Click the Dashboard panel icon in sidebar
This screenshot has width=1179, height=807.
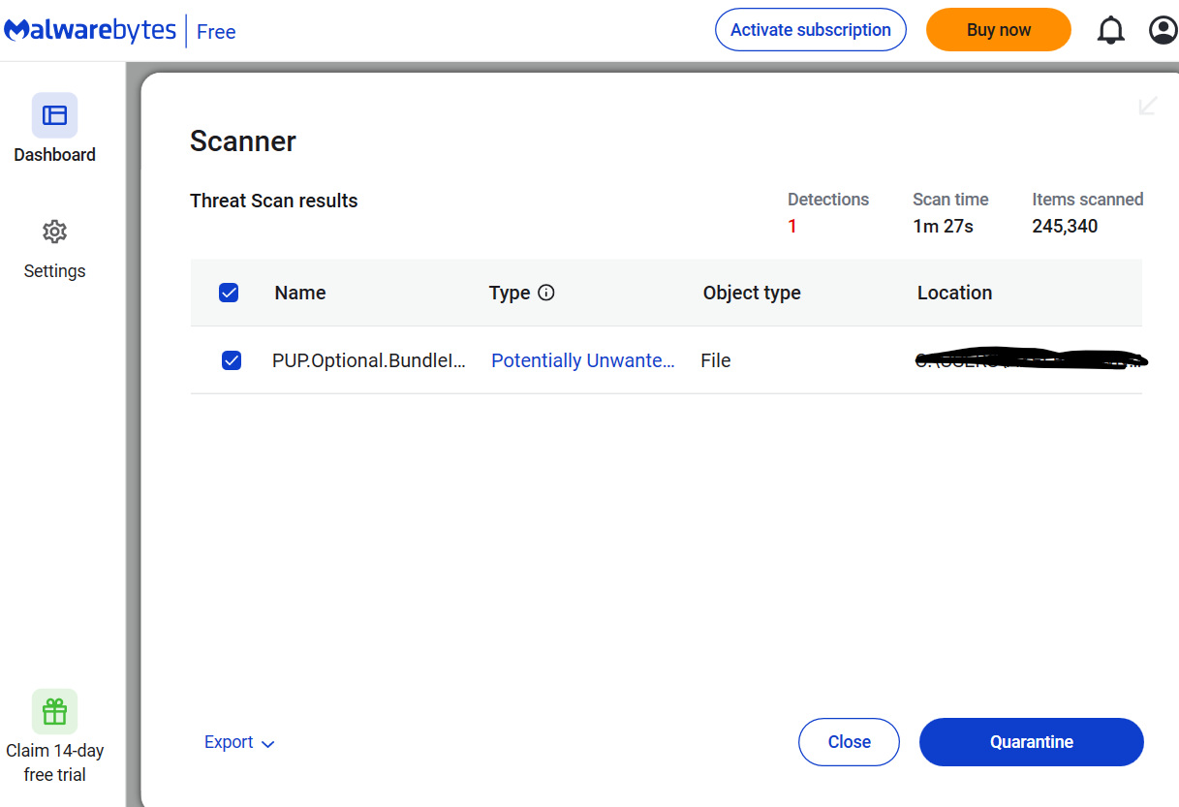[55, 115]
